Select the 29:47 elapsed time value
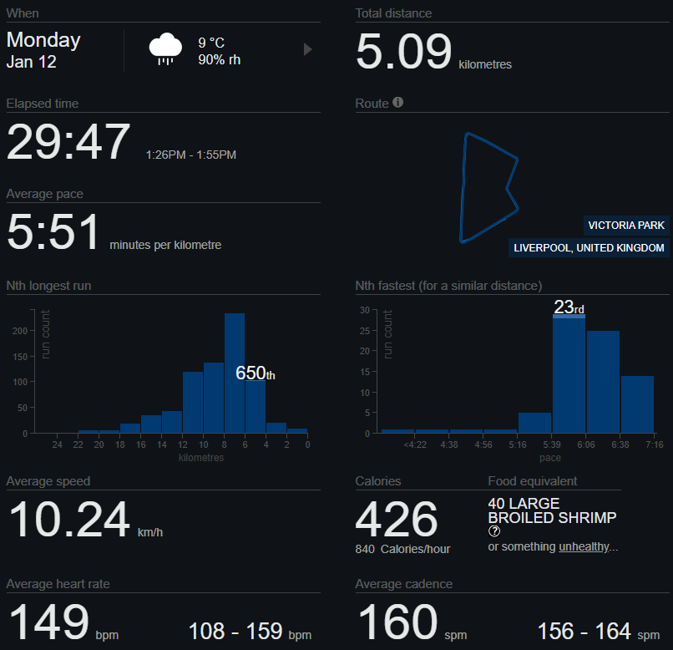The width and height of the screenshot is (673, 650). [x=69, y=143]
